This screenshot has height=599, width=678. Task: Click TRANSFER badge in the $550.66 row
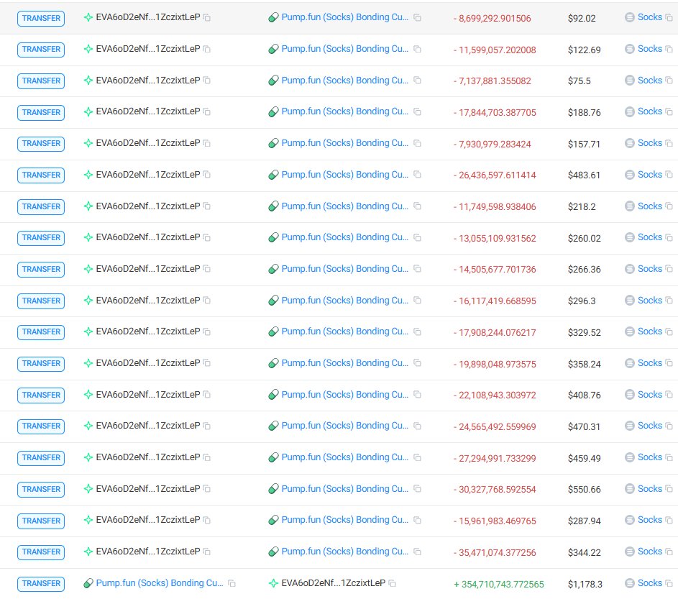[x=41, y=489]
